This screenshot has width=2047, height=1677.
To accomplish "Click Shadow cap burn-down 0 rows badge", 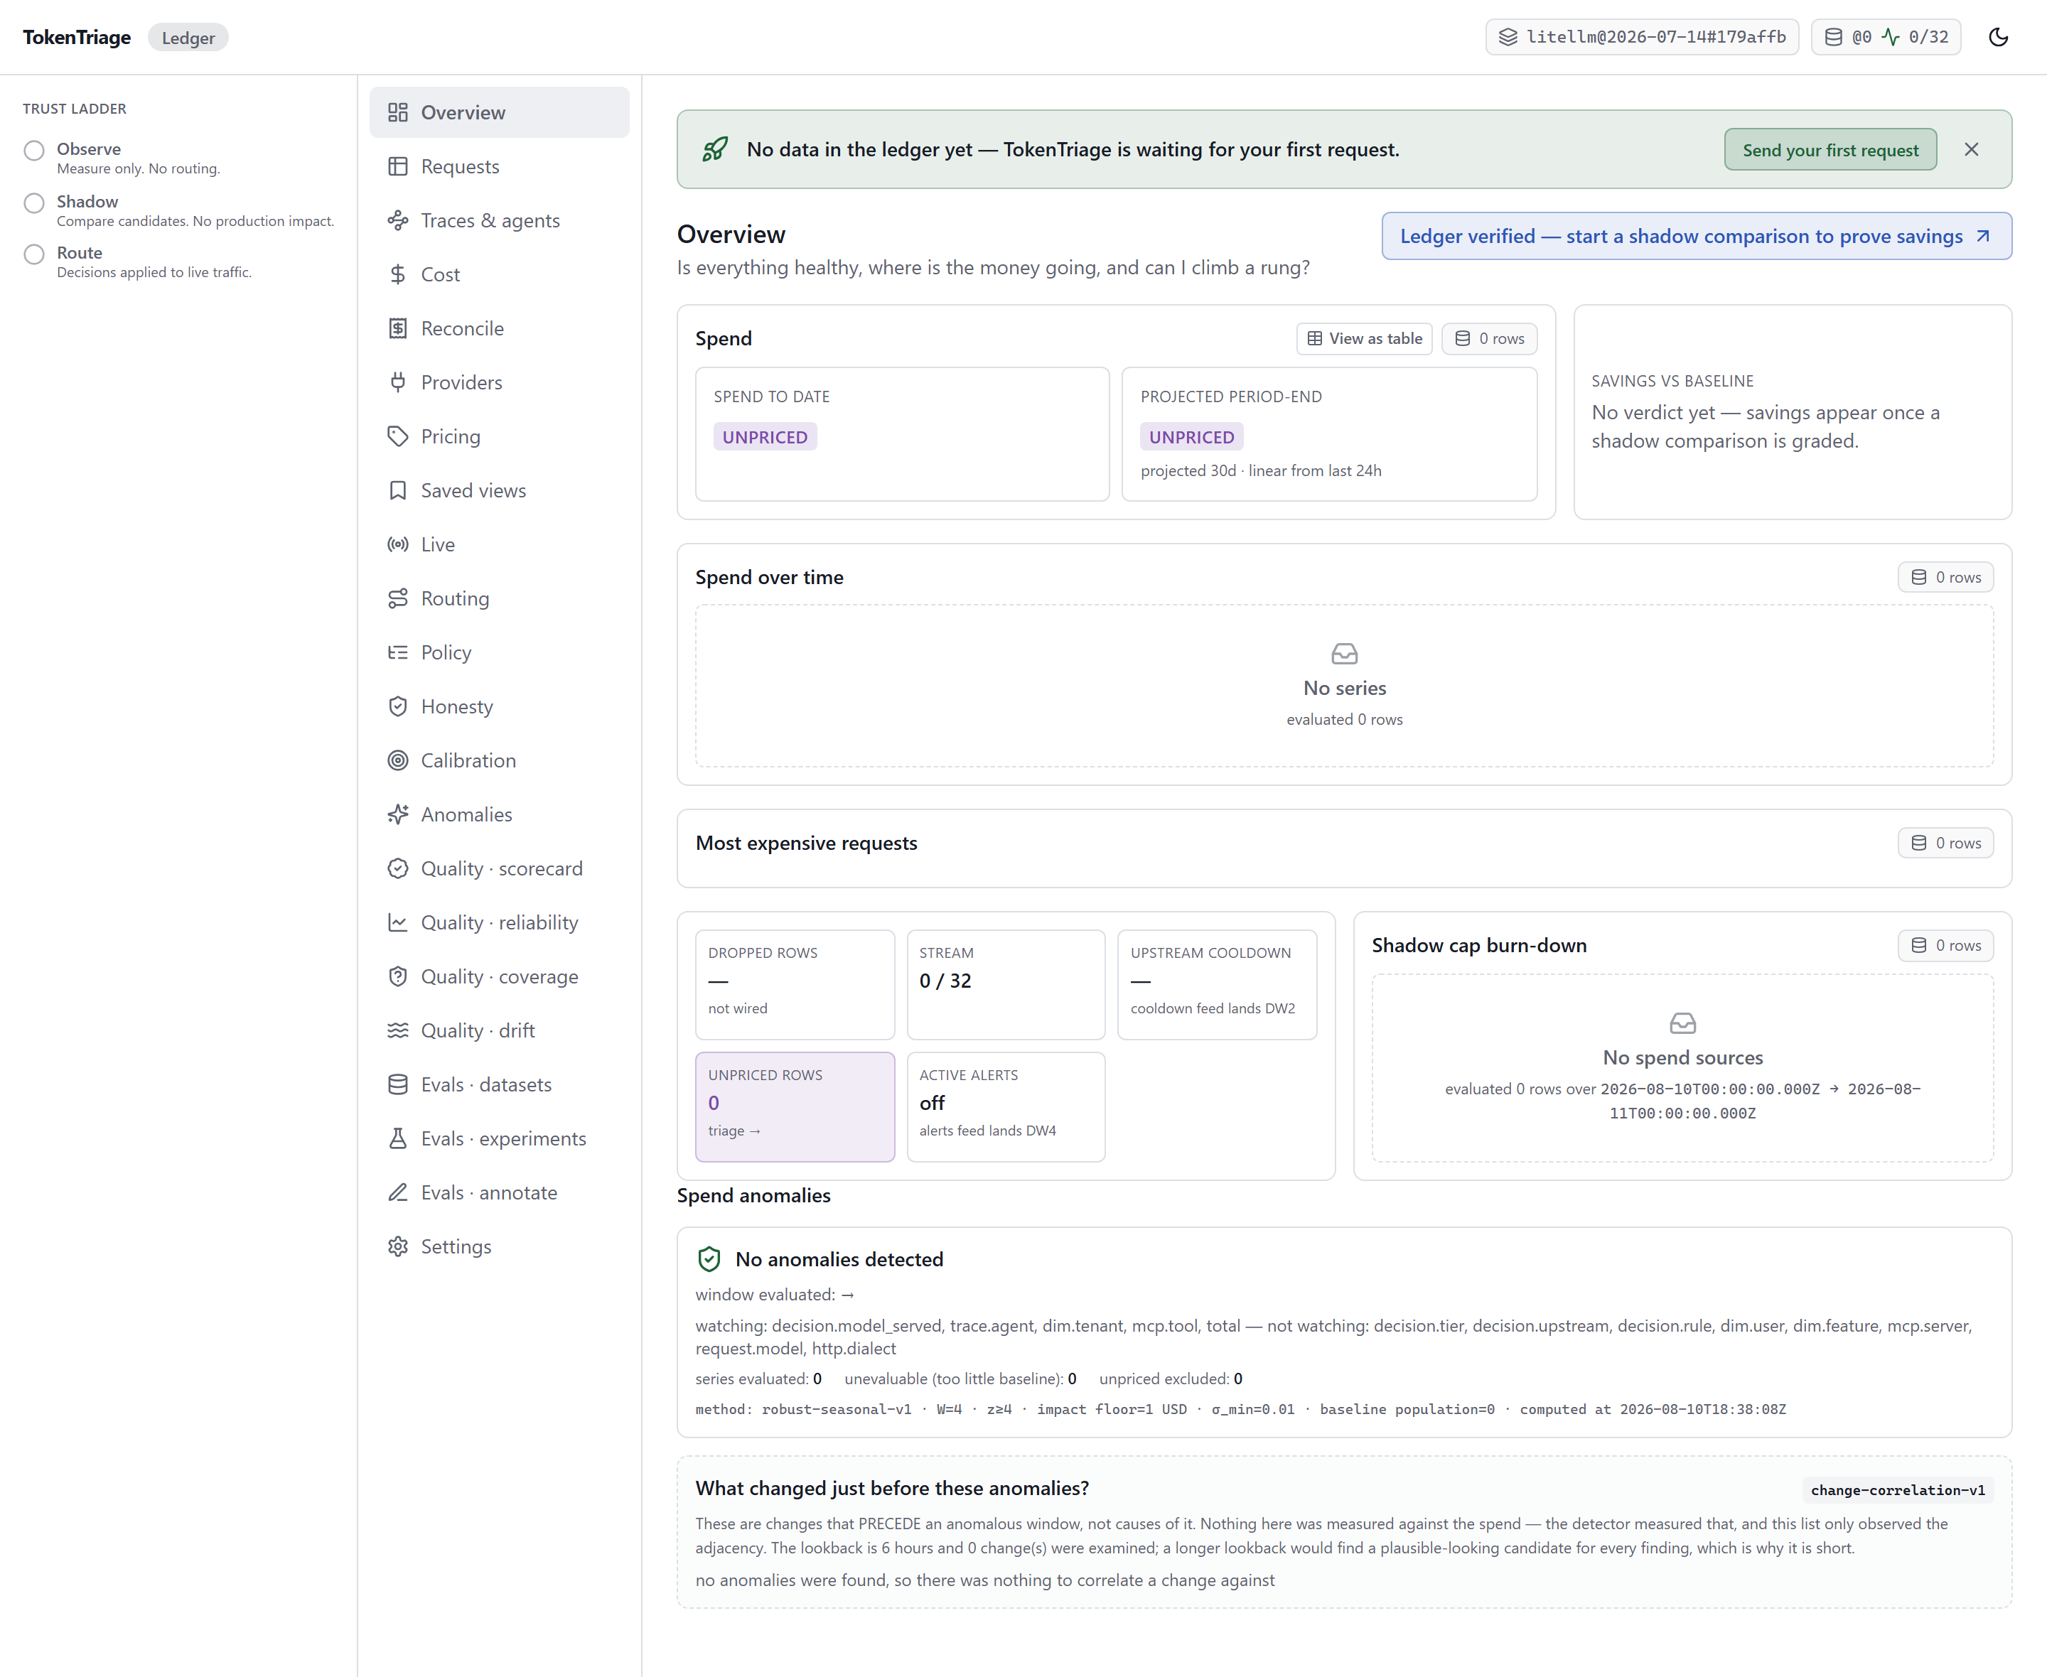I will click(x=1945, y=946).
